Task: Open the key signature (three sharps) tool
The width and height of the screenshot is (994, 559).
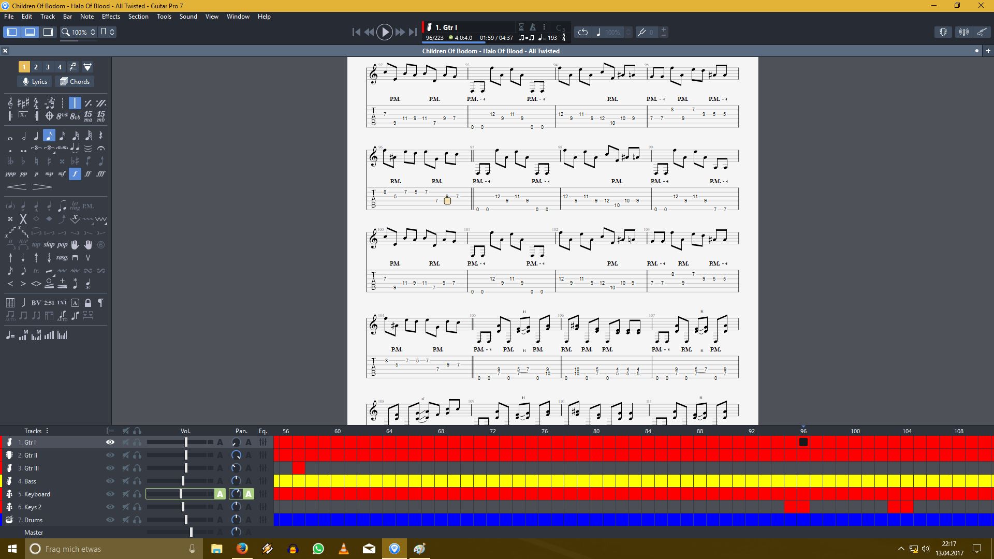Action: click(23, 103)
